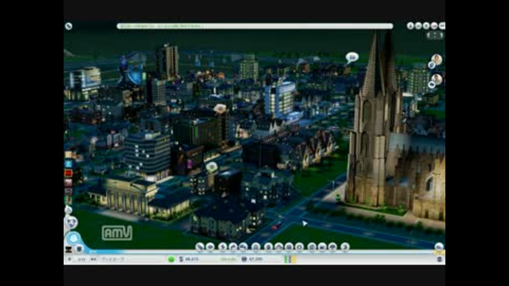Click dark icon at far bottom-left corner
This screenshot has height=286, width=509.
pyautogui.click(x=68, y=249)
